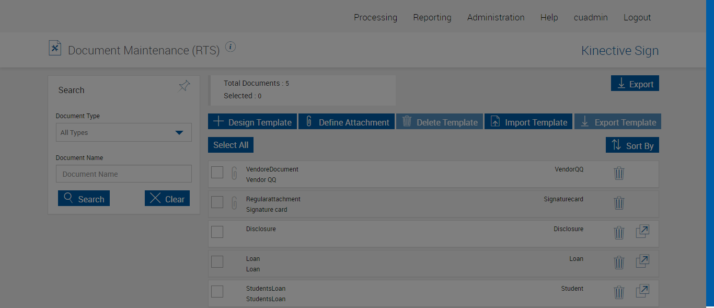Delete the VendoreDocument row via trash icon
Image resolution: width=714 pixels, height=308 pixels.
tap(619, 173)
